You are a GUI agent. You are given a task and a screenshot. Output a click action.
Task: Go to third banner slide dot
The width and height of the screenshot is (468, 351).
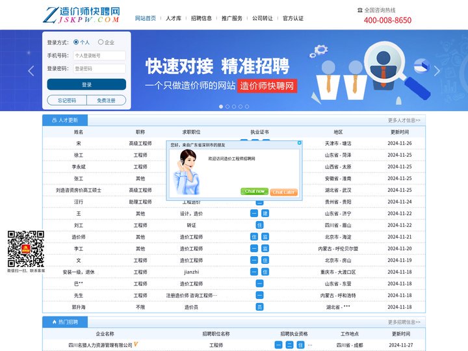[234, 107]
